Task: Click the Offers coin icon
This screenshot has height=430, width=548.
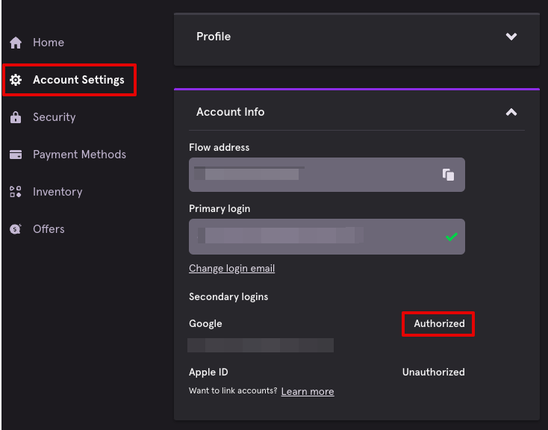Action: tap(16, 229)
